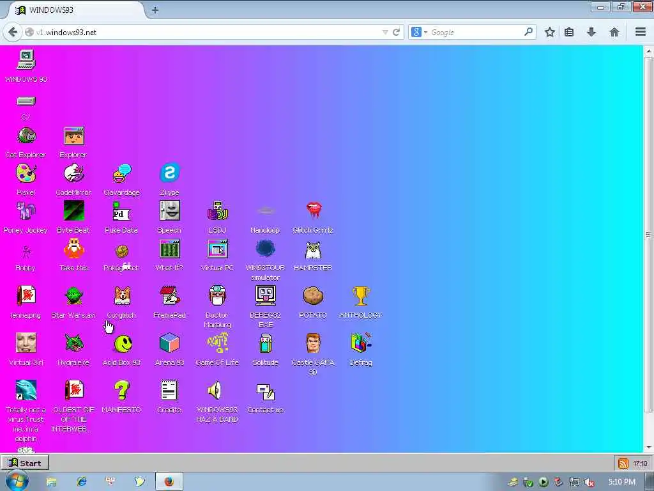Viewport: 654px width, 491px height.
Task: Open Nanoloop icon
Action: click(265, 212)
